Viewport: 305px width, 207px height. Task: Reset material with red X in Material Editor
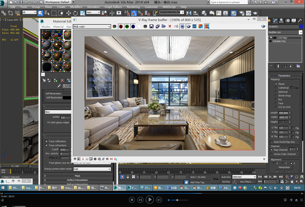click(x=62, y=80)
